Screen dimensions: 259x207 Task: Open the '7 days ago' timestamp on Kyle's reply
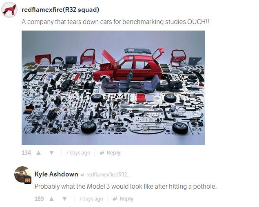tap(91, 199)
